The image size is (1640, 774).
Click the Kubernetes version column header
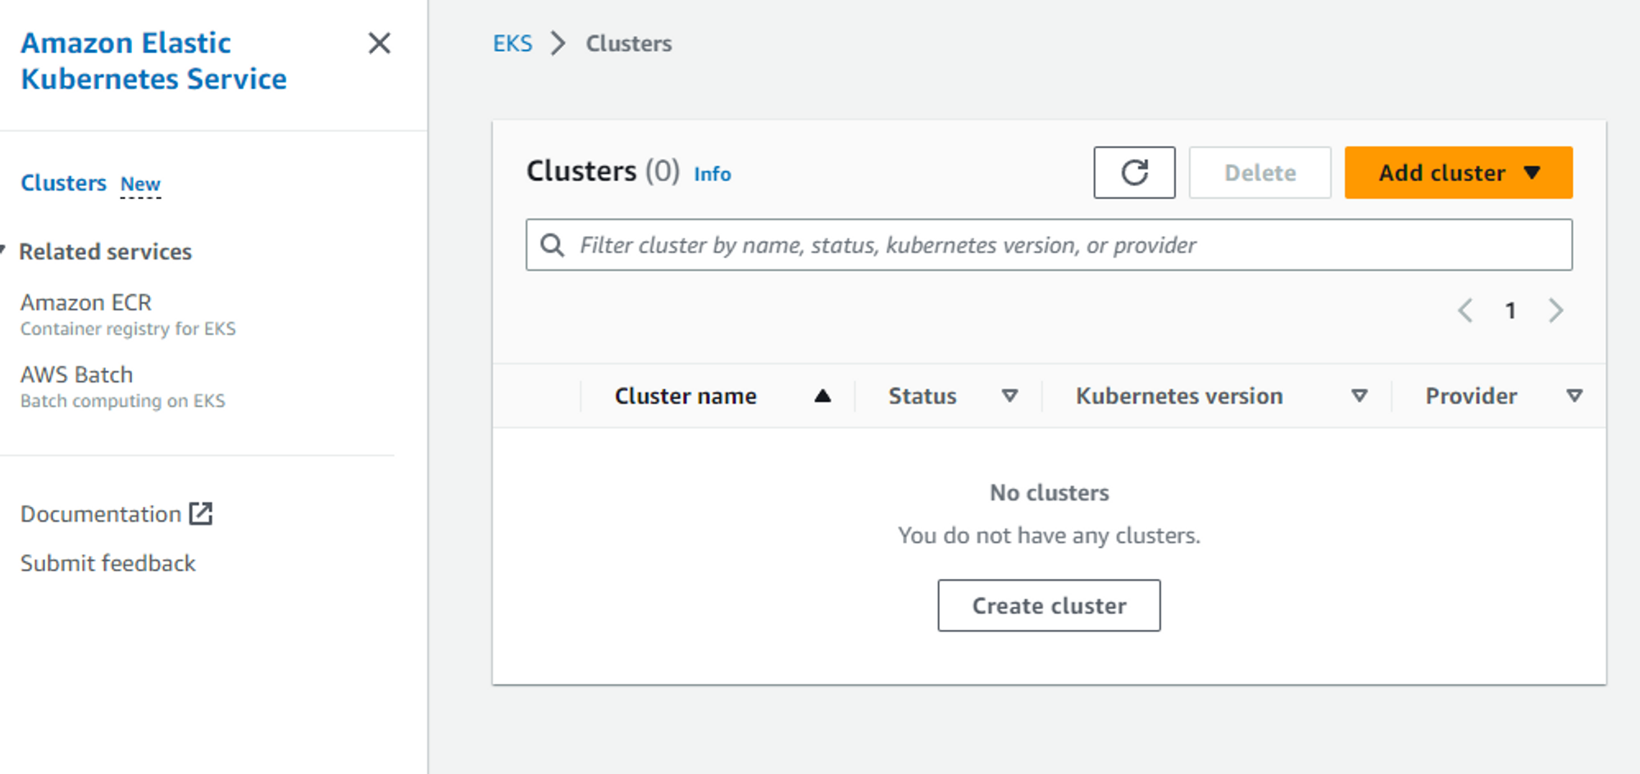[1179, 396]
